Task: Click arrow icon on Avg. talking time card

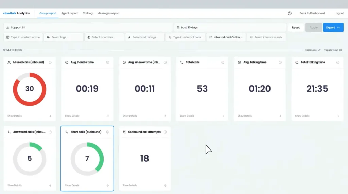Action: [x=280, y=116]
